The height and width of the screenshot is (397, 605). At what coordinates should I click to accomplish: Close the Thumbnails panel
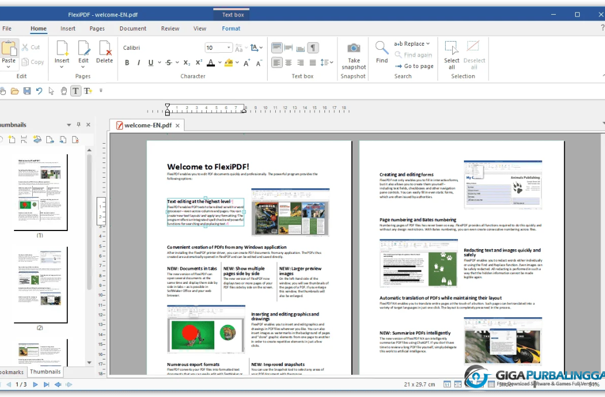point(88,124)
